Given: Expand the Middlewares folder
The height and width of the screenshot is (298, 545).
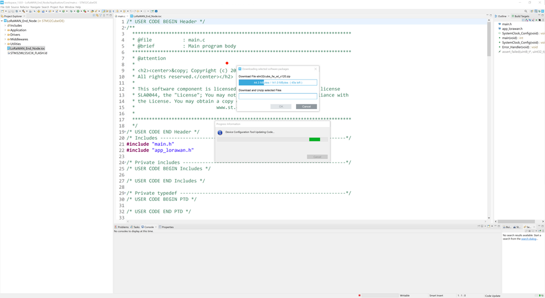Looking at the screenshot, I should tap(5, 39).
